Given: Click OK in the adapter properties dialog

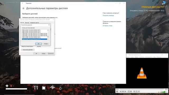Looking at the screenshot, I should tap(36, 54).
